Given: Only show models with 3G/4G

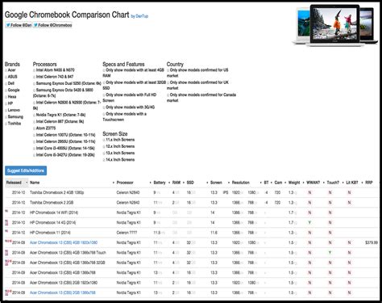Looking at the screenshot, I should coord(104,107).
